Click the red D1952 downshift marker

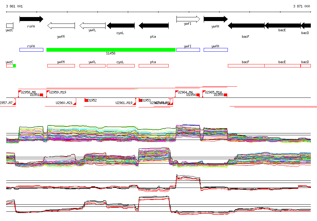pyautogui.click(x=86, y=100)
